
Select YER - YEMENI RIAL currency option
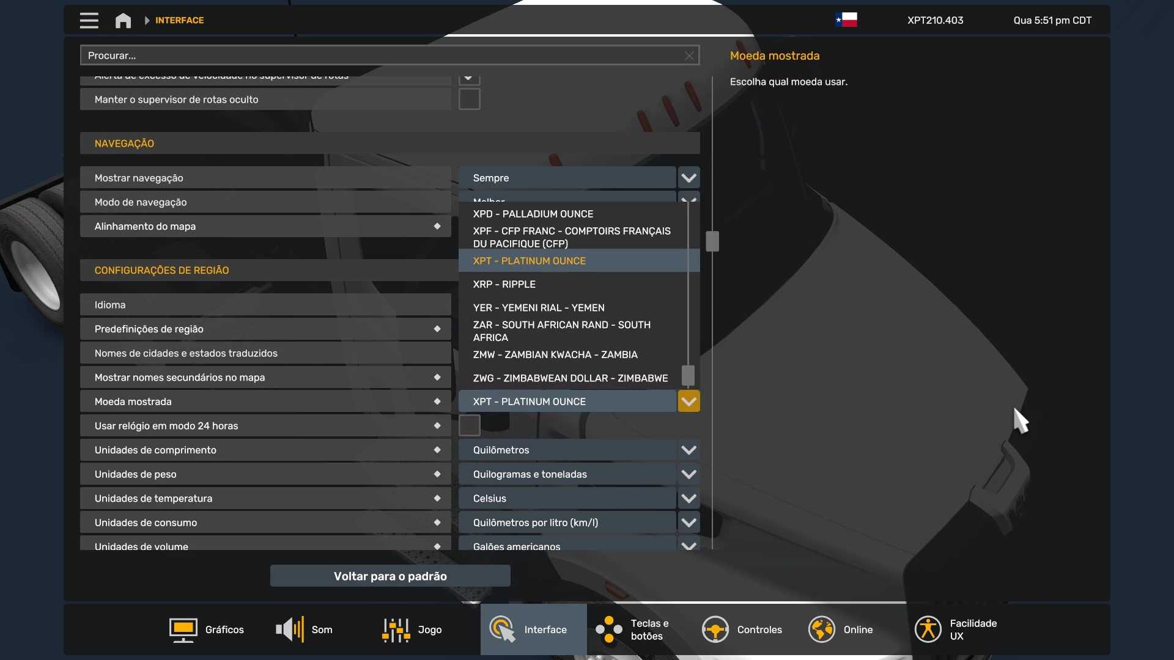click(538, 307)
